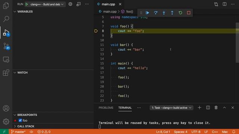Kill the terminal with trash icon

[x=216, y=108]
